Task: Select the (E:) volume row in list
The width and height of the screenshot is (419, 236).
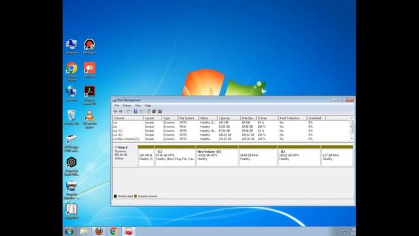Action: [x=231, y=135]
